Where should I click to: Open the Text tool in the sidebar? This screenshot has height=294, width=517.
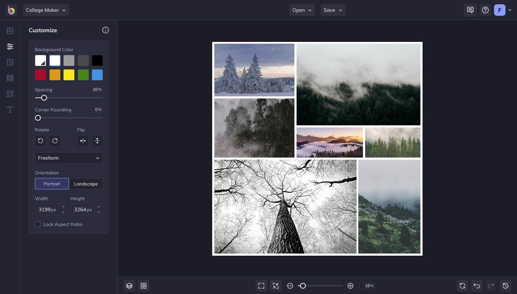pyautogui.click(x=10, y=110)
